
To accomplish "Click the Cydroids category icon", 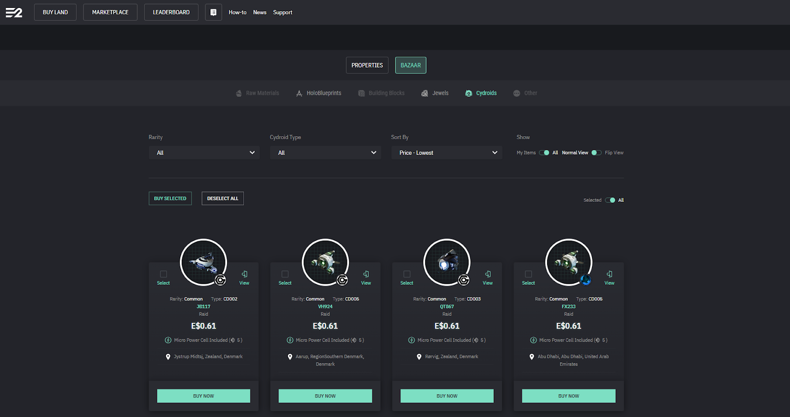I will click(x=469, y=93).
